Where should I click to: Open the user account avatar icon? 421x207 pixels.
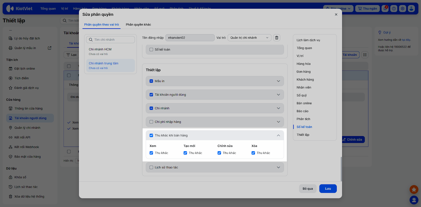pos(411,9)
